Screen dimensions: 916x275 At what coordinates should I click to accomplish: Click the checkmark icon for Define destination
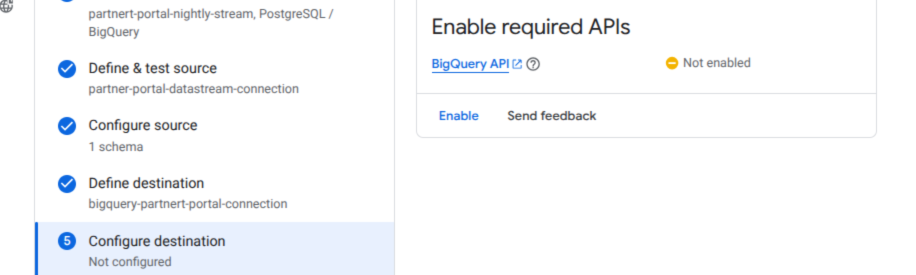[x=67, y=183]
